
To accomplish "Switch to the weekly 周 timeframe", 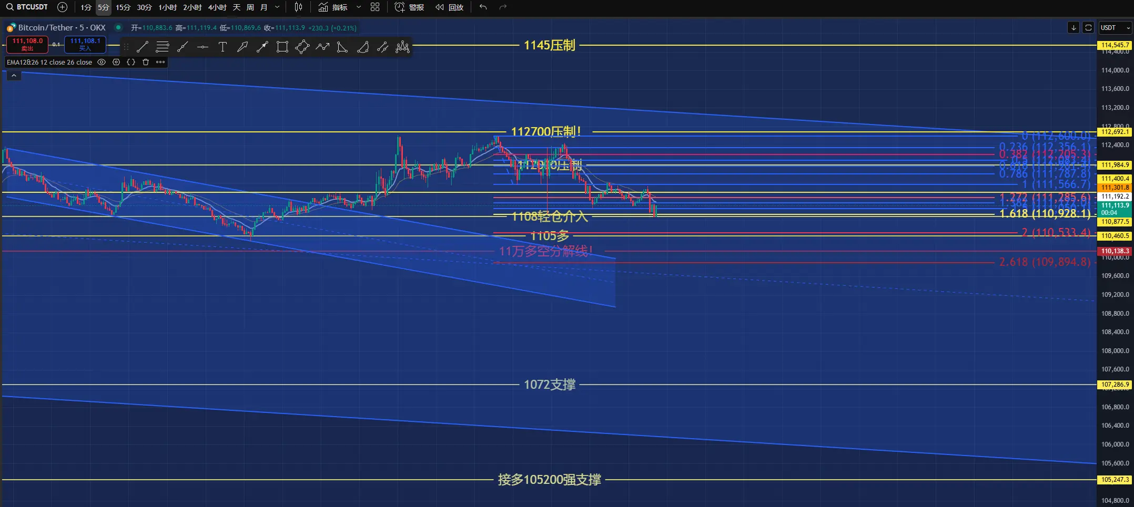I will (250, 7).
